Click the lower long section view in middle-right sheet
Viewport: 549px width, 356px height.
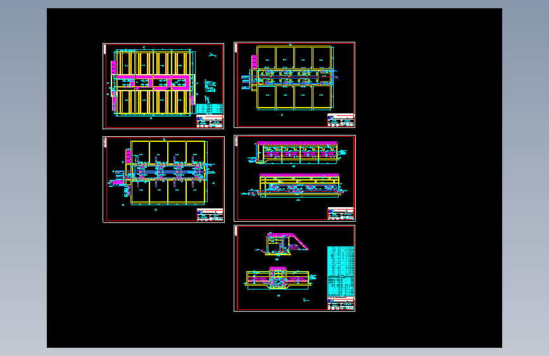coord(293,185)
